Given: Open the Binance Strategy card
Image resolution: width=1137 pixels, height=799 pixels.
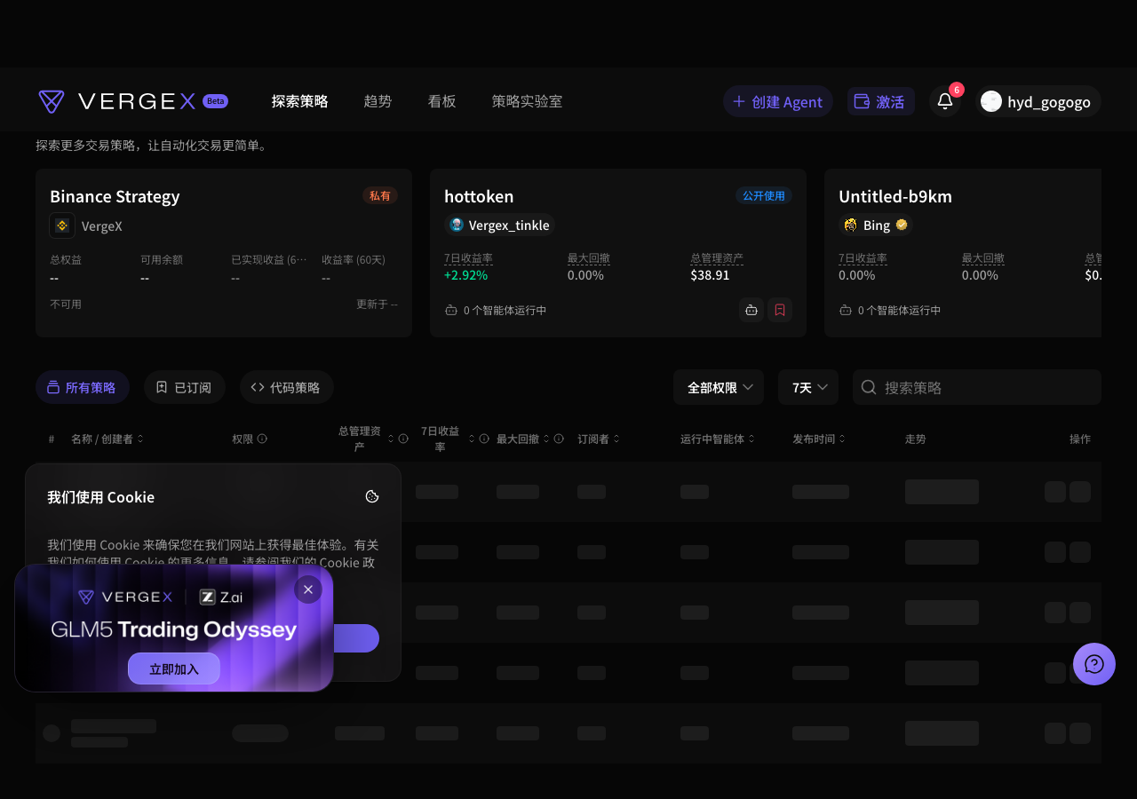Looking at the screenshot, I should tap(224, 253).
